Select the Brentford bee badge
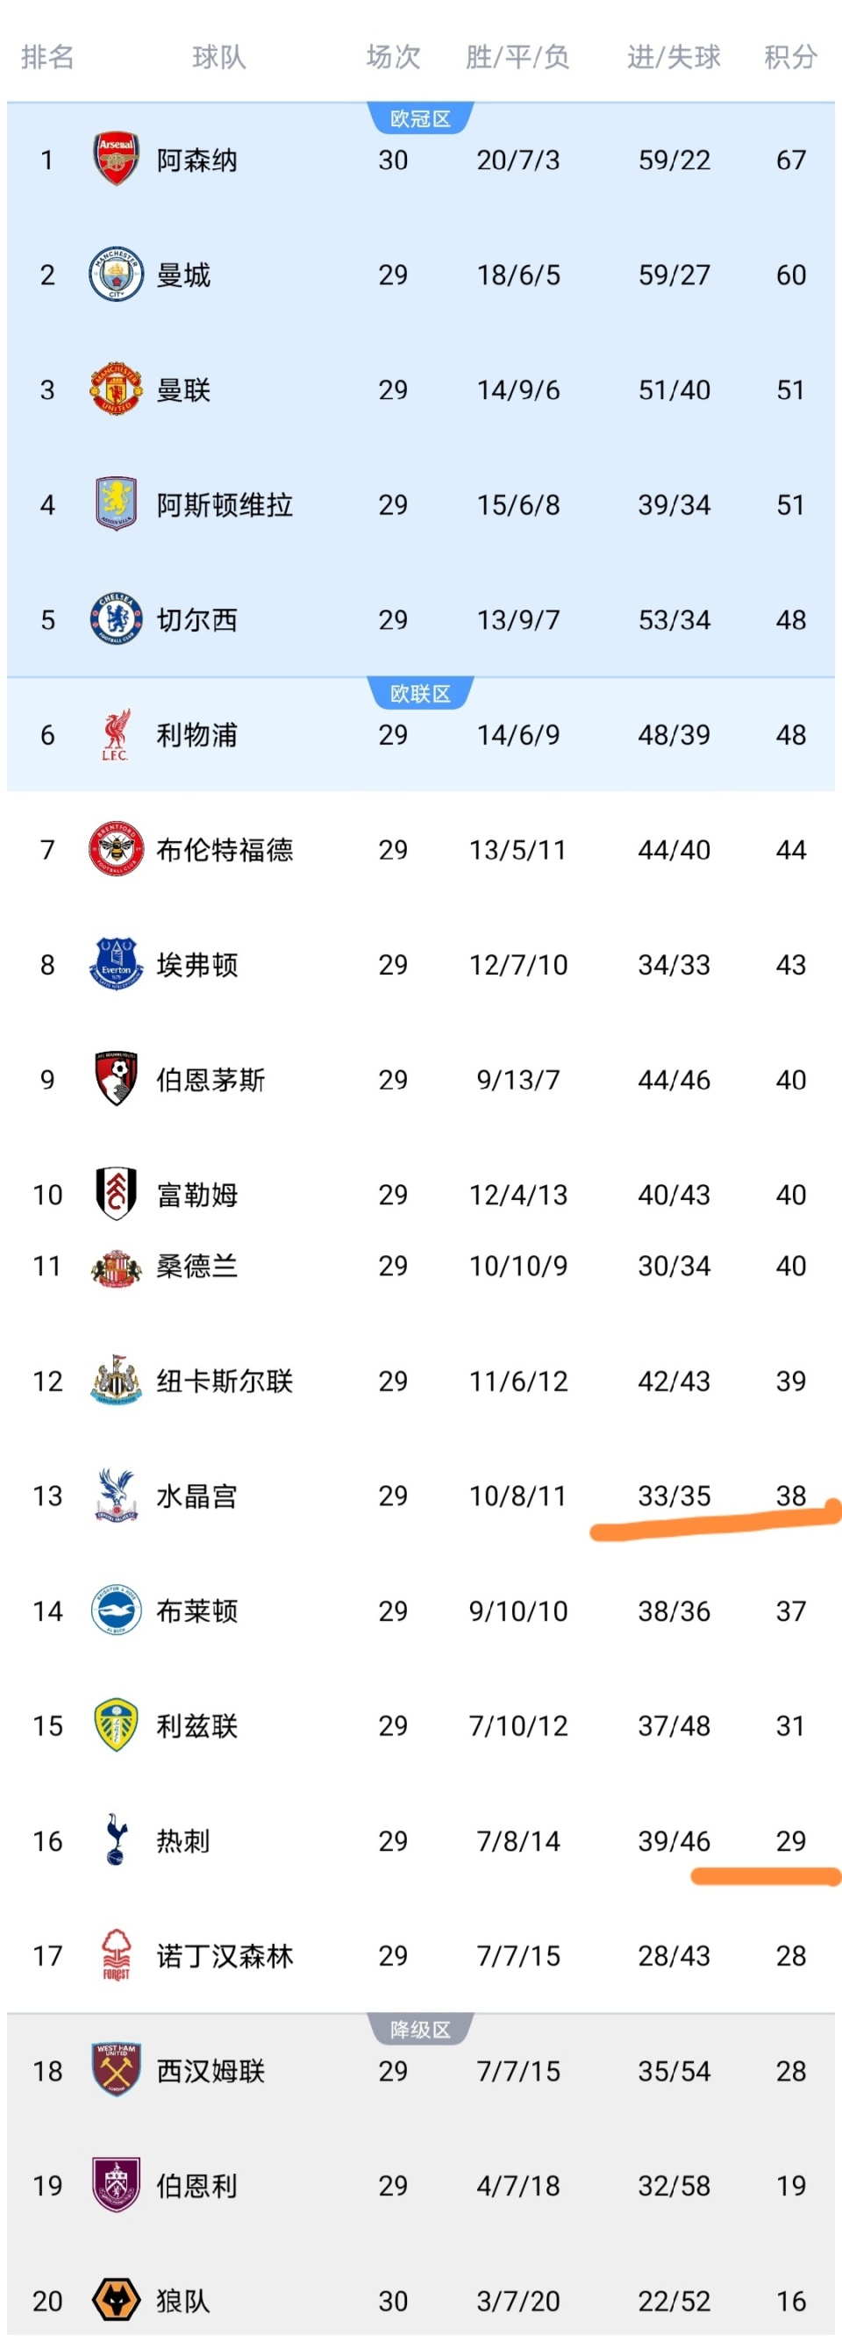842x2342 pixels. tap(116, 849)
